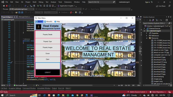Click the Open File folder icon
The image size is (173, 97).
[x=17, y=12]
